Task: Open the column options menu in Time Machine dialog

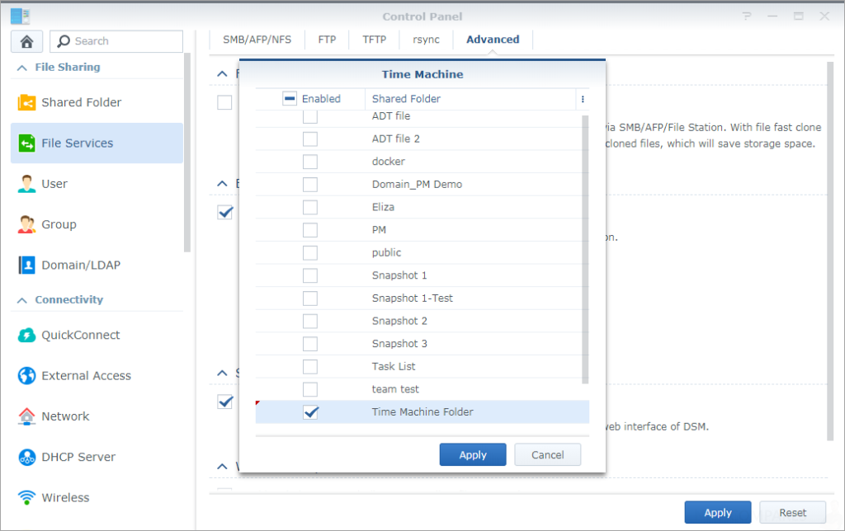Action: [x=583, y=98]
